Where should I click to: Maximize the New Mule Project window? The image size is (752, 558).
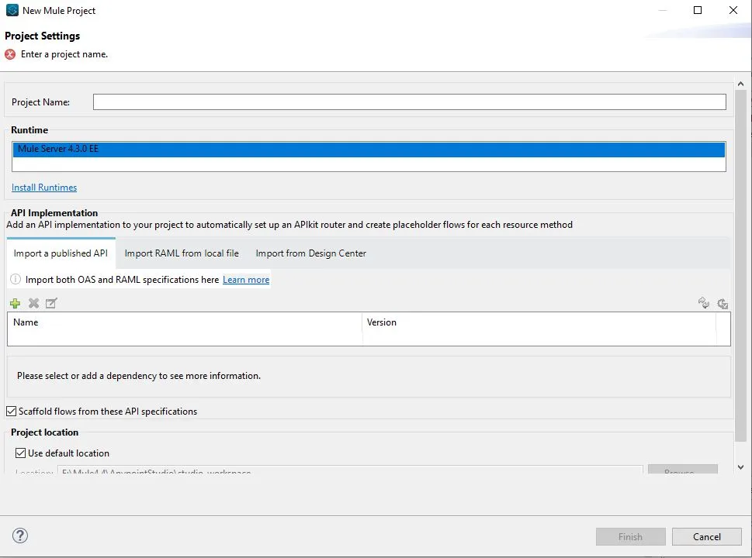pyautogui.click(x=698, y=10)
